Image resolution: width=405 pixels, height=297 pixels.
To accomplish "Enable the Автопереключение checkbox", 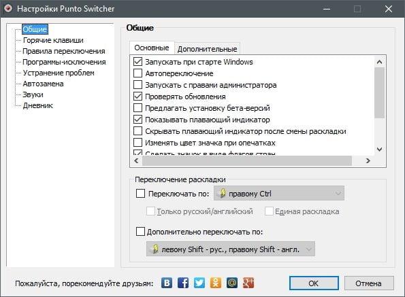I will tap(137, 73).
